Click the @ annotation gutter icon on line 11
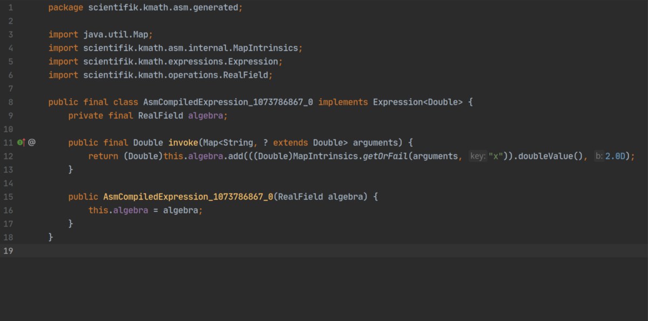Image resolution: width=648 pixels, height=321 pixels. click(x=32, y=143)
